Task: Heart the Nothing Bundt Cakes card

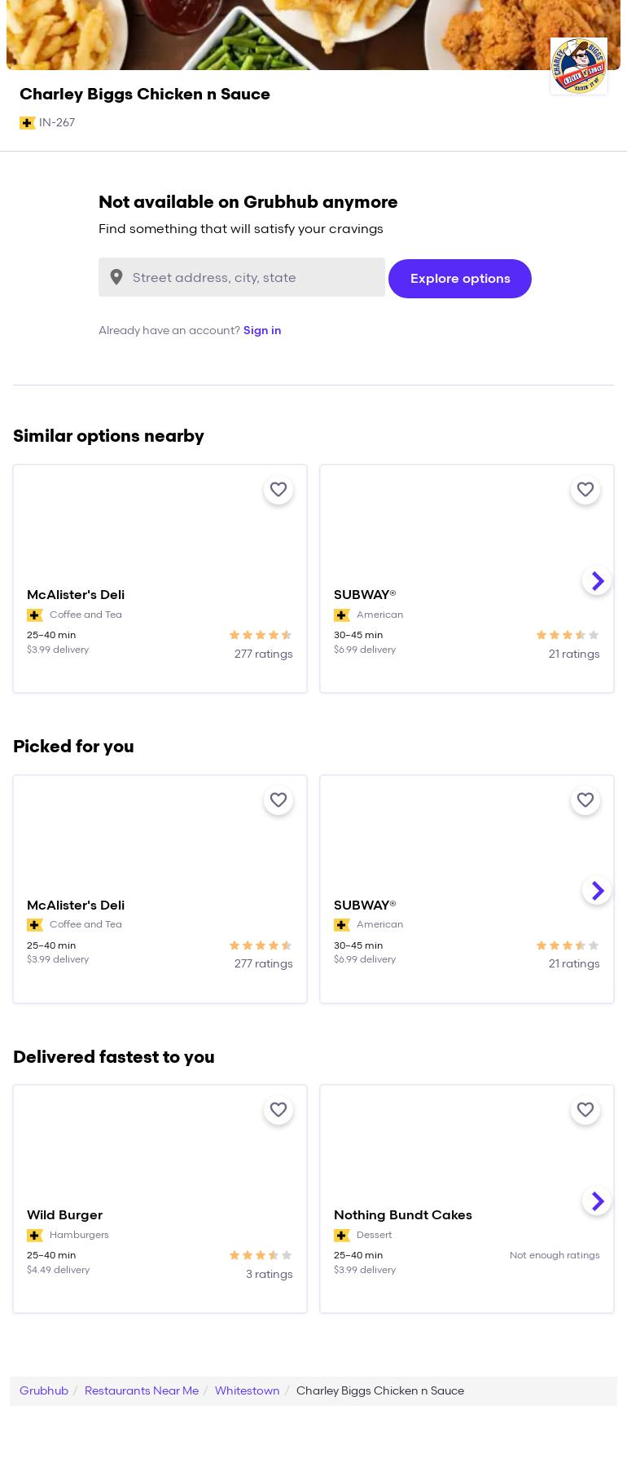Action: (x=585, y=1110)
